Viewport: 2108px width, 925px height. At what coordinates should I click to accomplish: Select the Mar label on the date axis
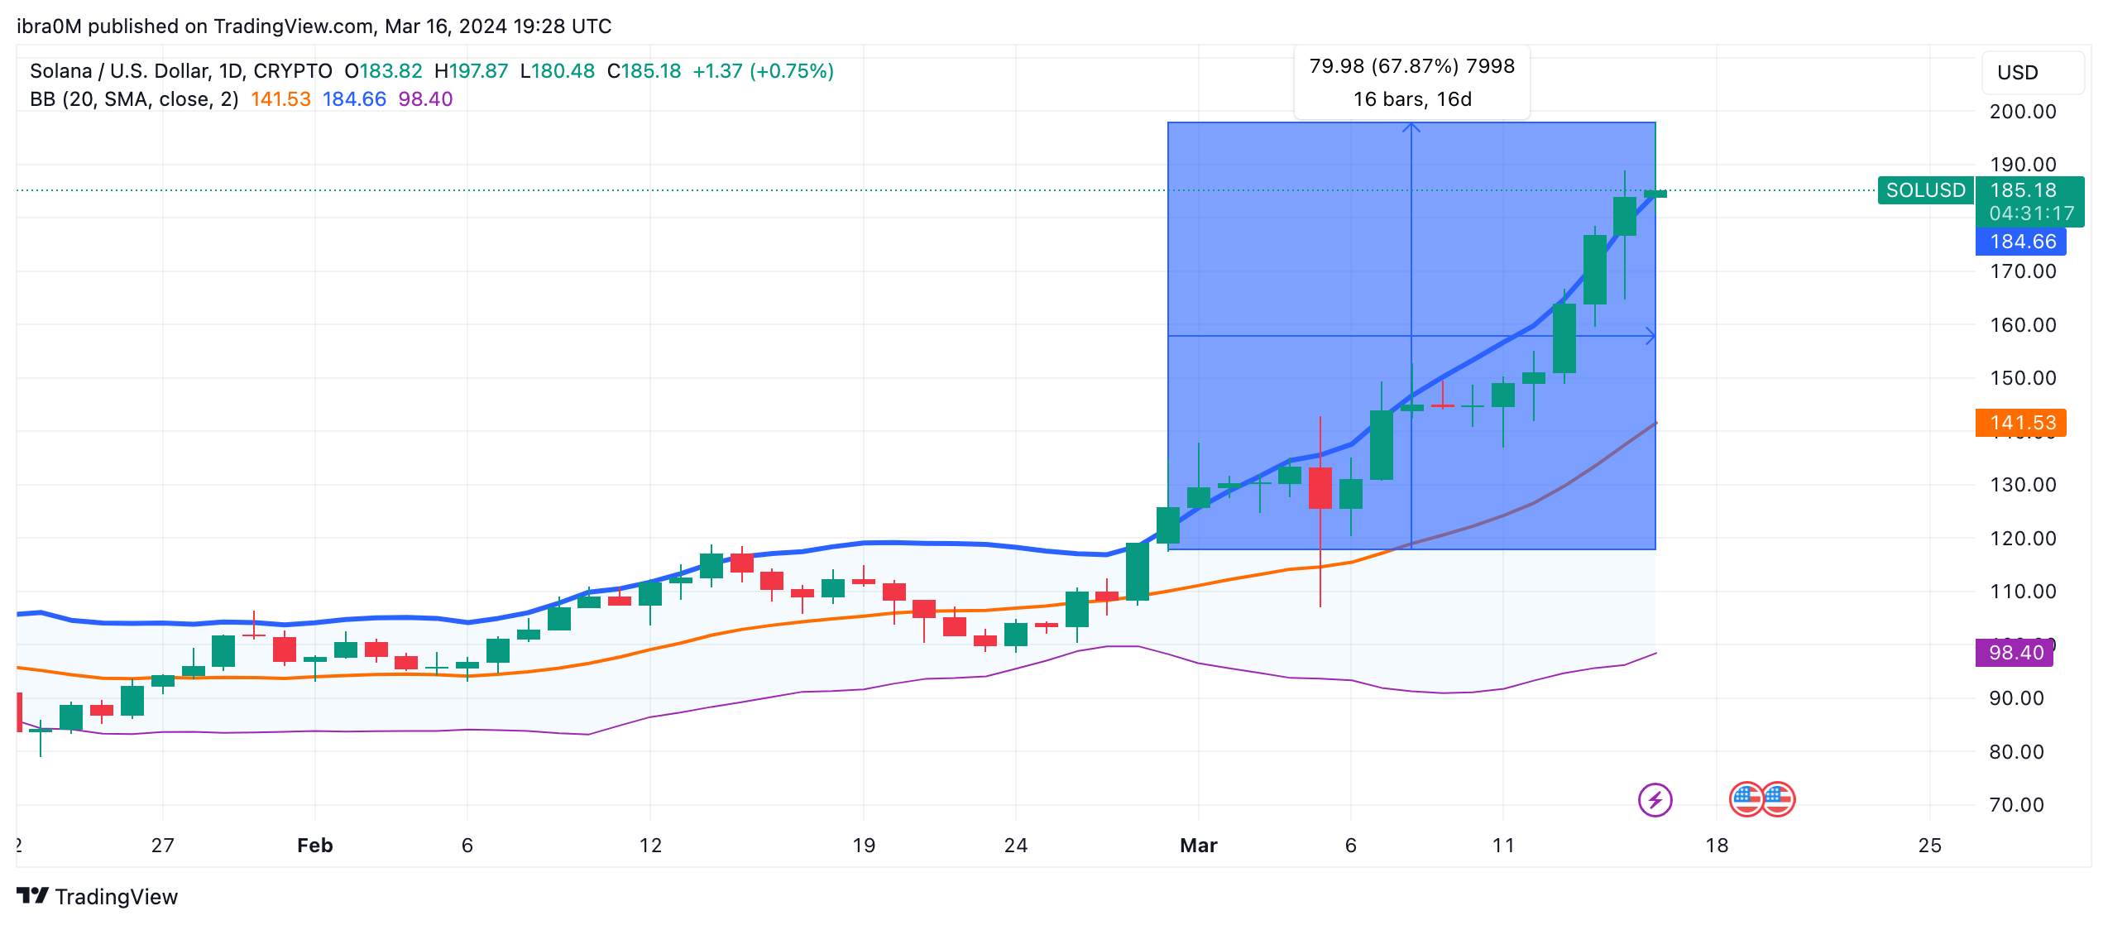pyautogui.click(x=1197, y=846)
